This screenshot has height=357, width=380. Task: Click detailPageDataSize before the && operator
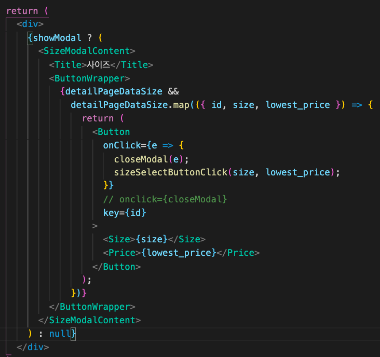coord(114,91)
